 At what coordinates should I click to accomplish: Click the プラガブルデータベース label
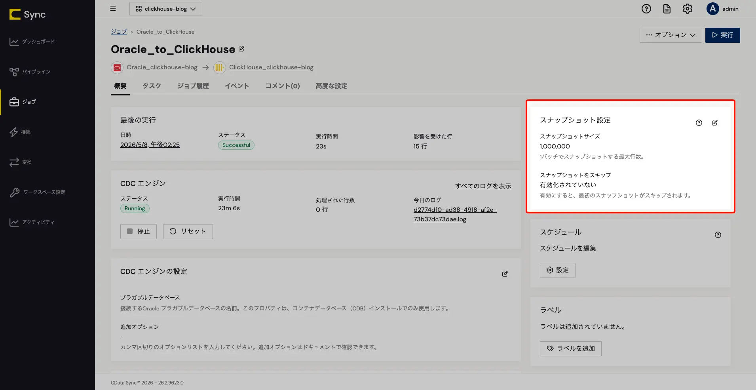click(x=150, y=298)
